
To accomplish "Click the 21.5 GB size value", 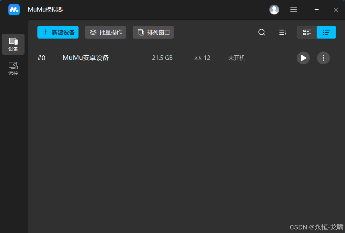I will (x=162, y=58).
